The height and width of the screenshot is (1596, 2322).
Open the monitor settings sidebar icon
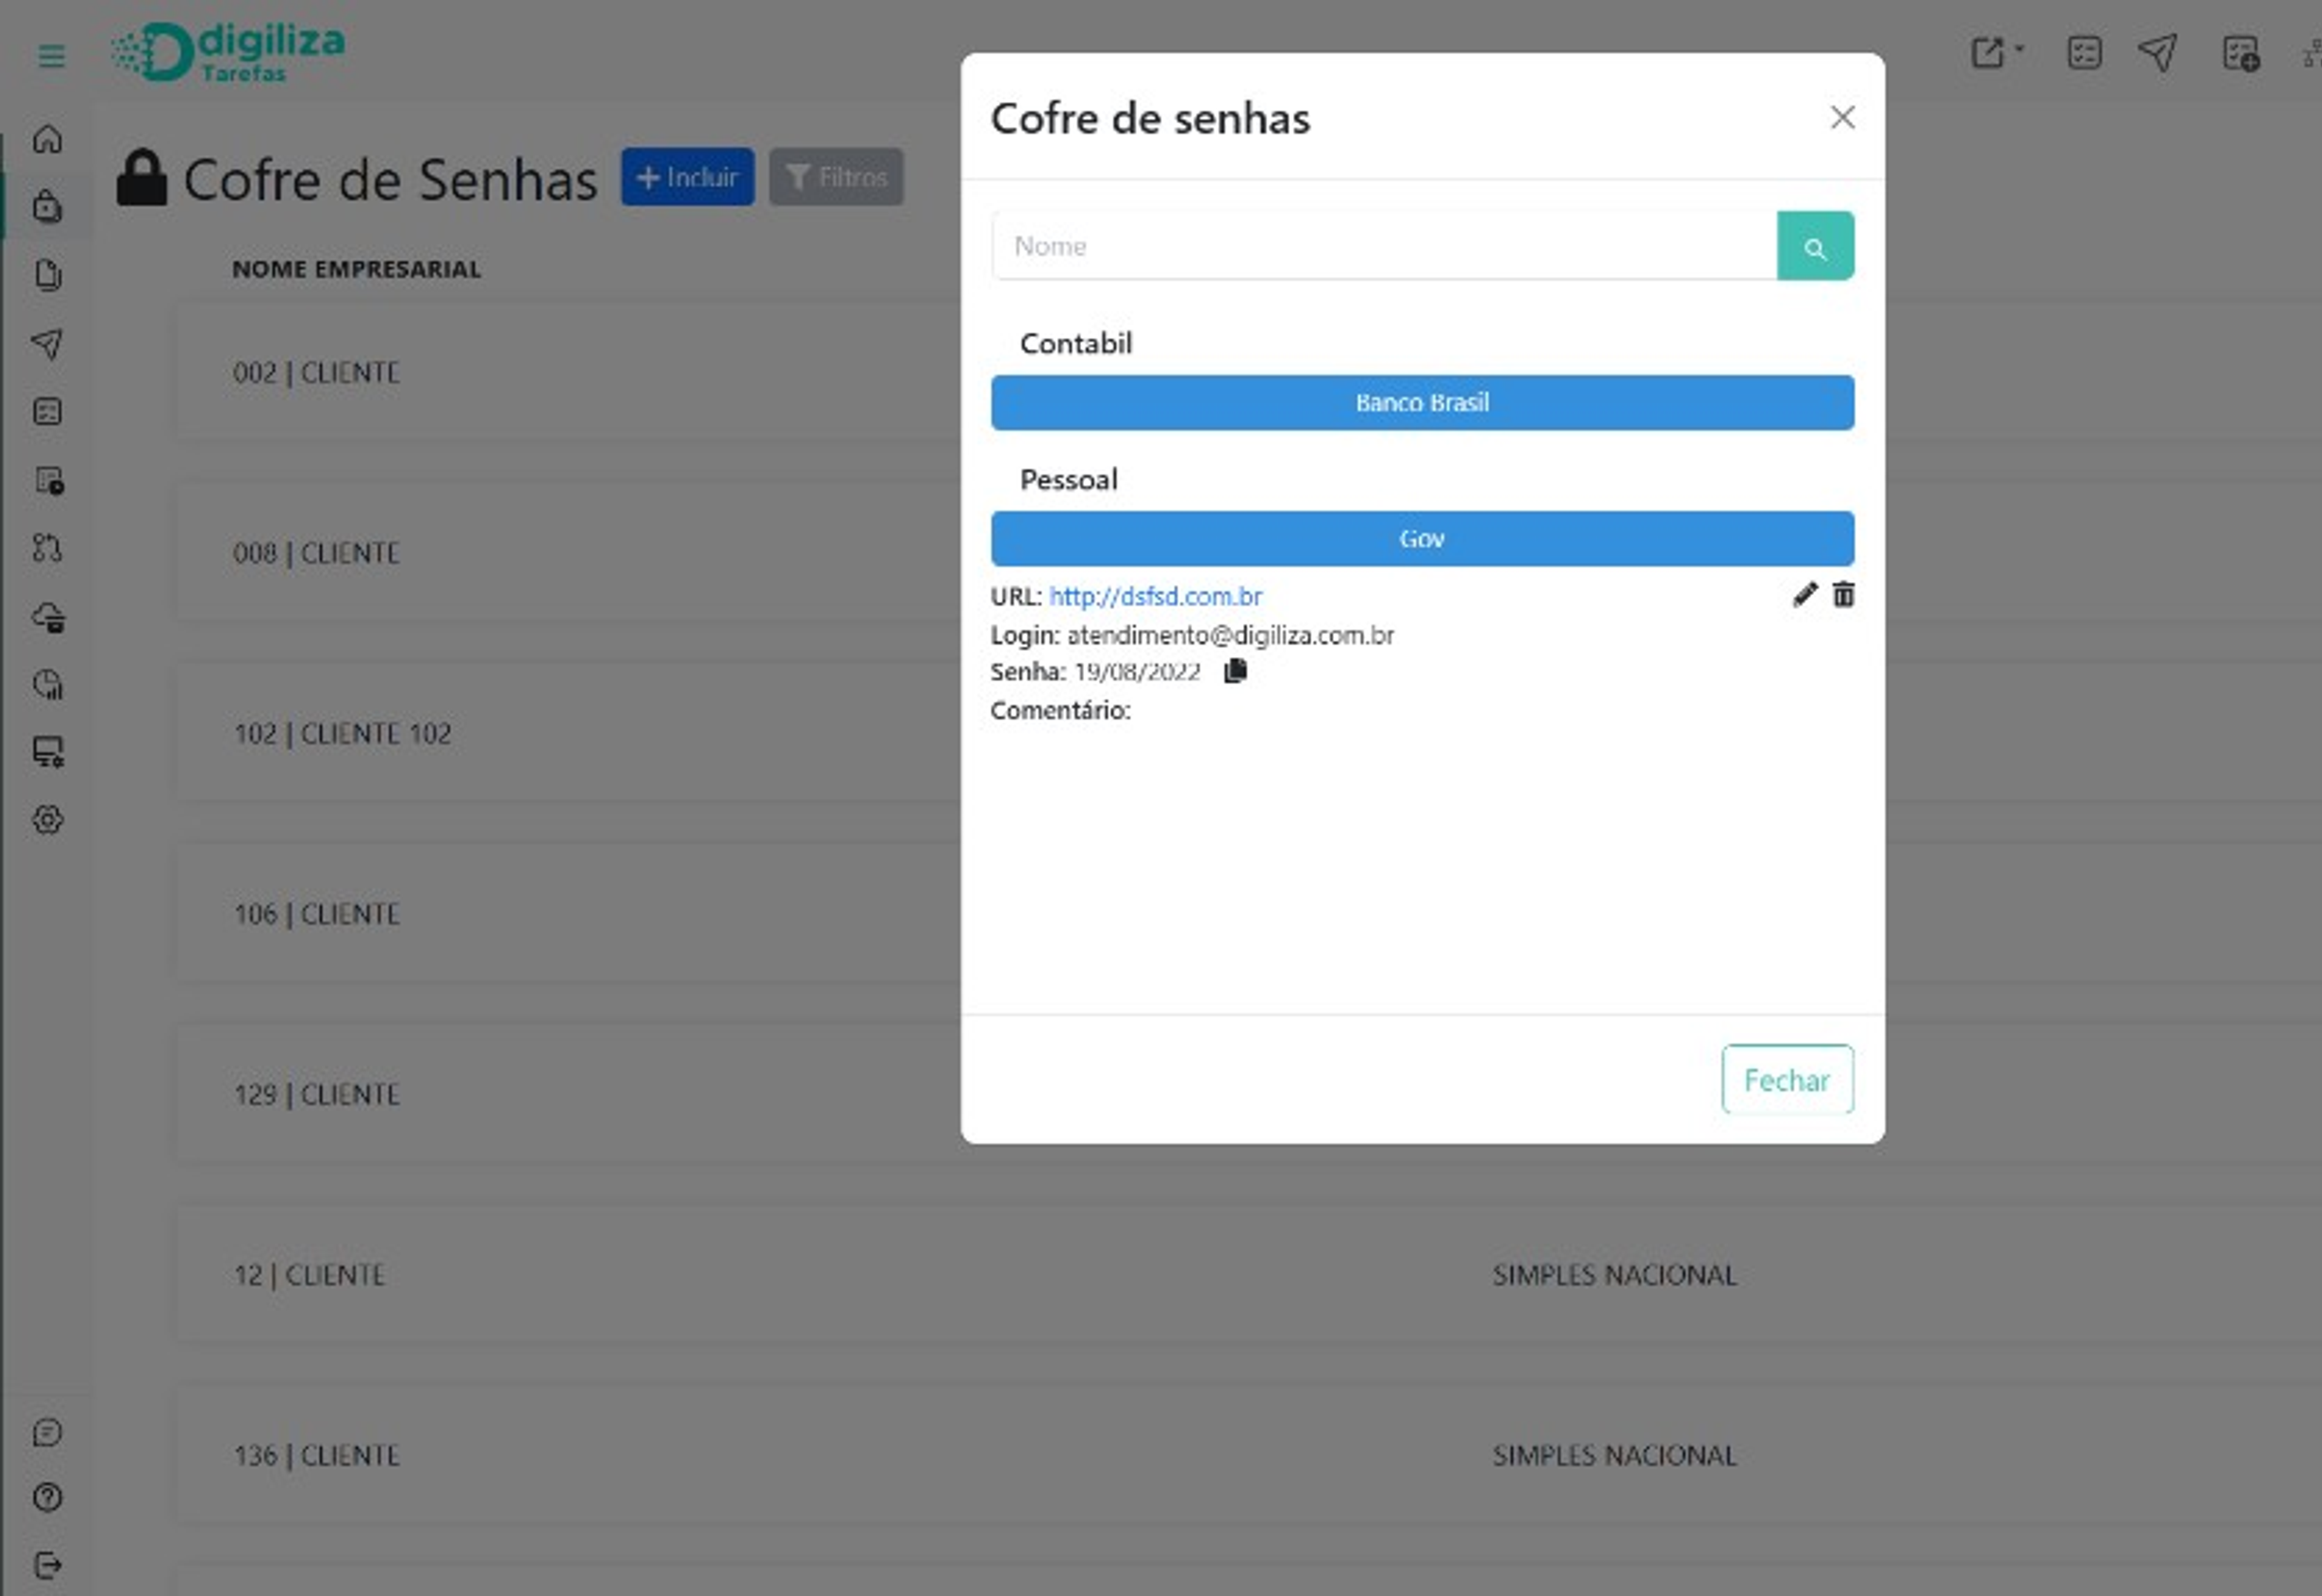(48, 752)
